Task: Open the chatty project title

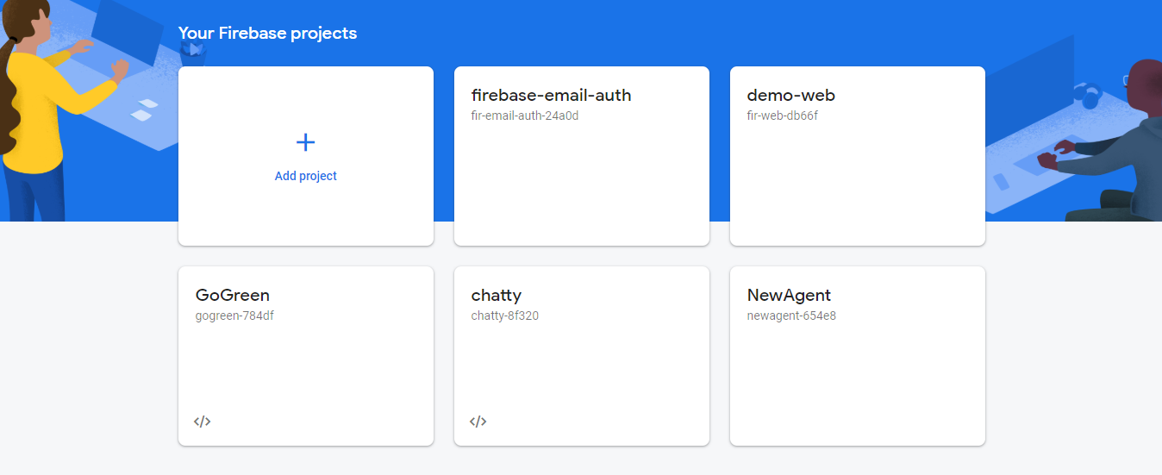Action: (x=497, y=295)
